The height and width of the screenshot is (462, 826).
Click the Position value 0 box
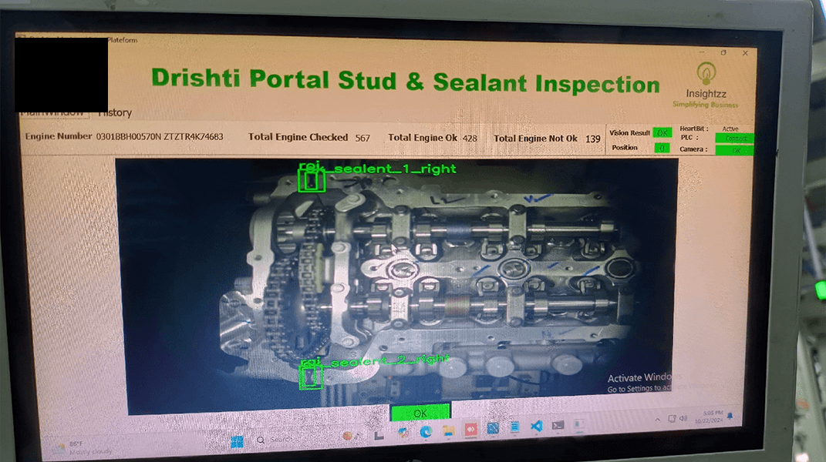662,148
